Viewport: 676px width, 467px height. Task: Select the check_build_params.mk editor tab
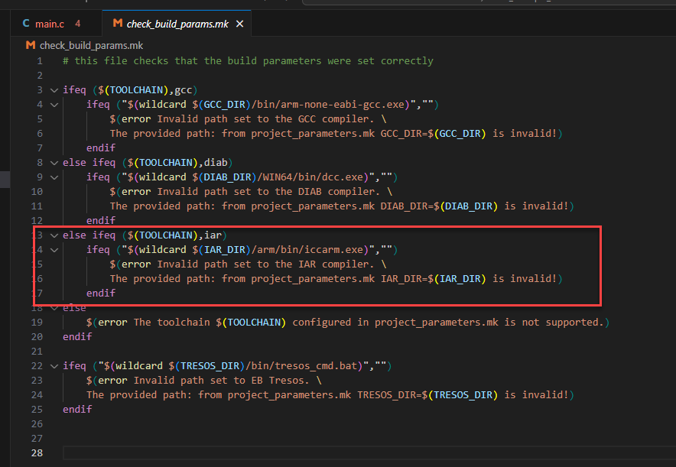click(176, 24)
